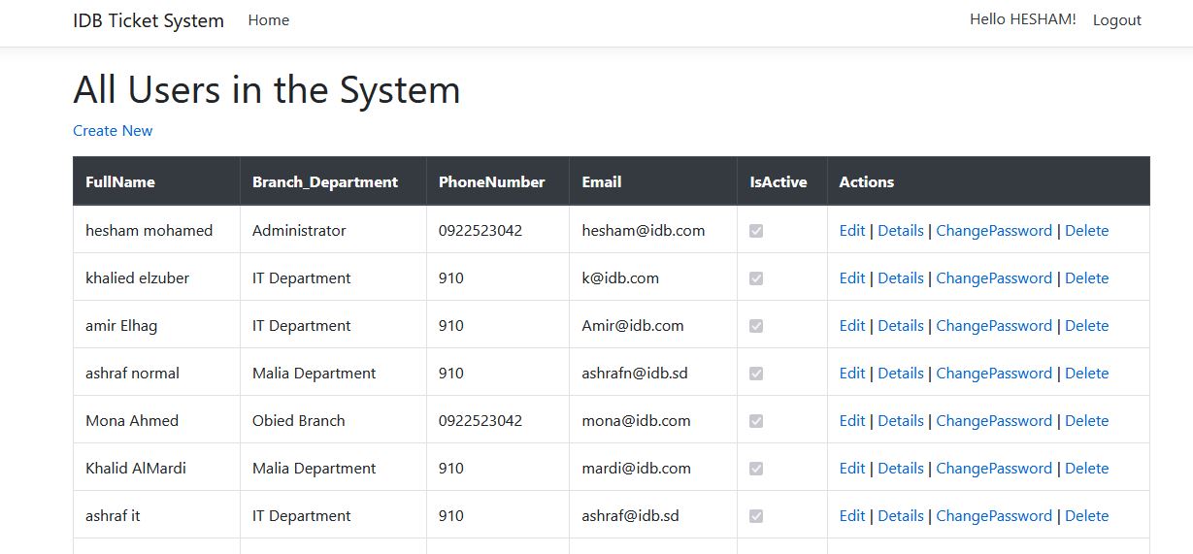Image resolution: width=1193 pixels, height=554 pixels.
Task: Click the Hello HESHAM! account link
Action: click(x=1023, y=19)
